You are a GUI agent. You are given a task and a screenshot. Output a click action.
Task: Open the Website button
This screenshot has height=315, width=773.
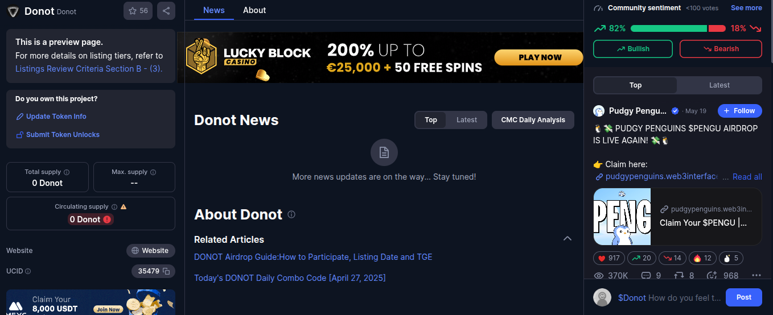point(151,251)
